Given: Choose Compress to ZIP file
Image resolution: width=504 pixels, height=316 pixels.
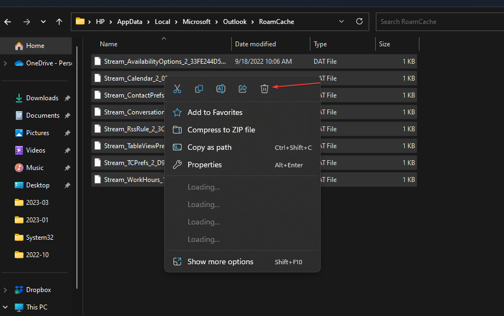Looking at the screenshot, I should tap(221, 130).
